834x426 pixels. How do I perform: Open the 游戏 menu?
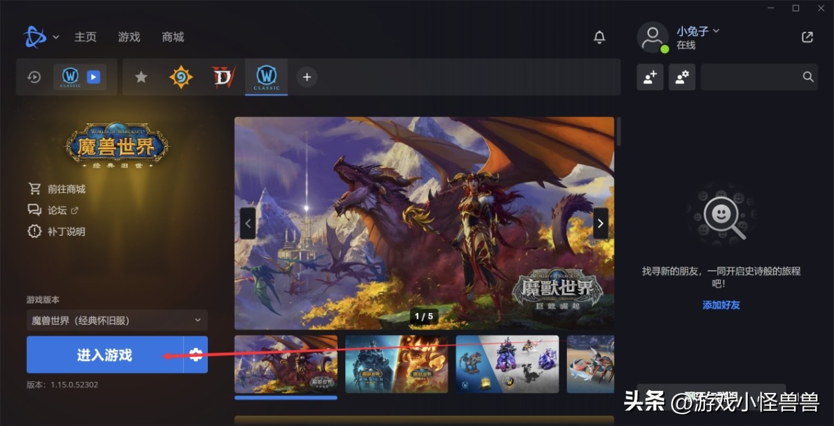pos(129,37)
